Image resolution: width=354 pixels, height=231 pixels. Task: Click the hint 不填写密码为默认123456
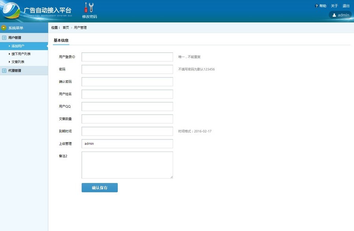pyautogui.click(x=196, y=69)
